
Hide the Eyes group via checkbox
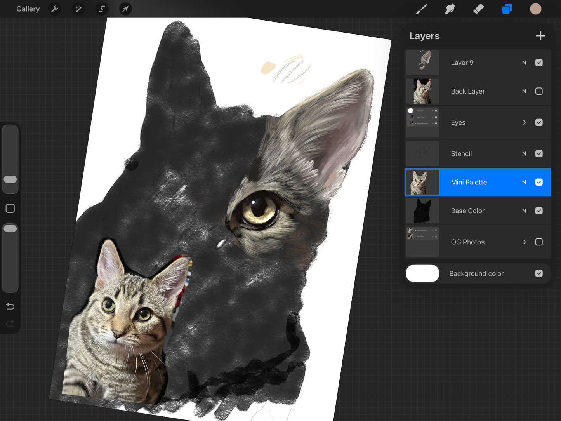539,122
